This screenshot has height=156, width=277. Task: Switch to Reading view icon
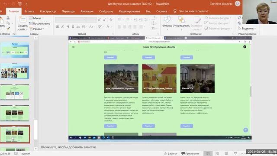tap(226, 153)
